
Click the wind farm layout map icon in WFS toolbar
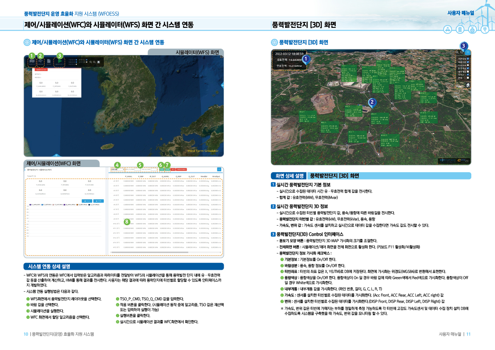click(x=32, y=61)
